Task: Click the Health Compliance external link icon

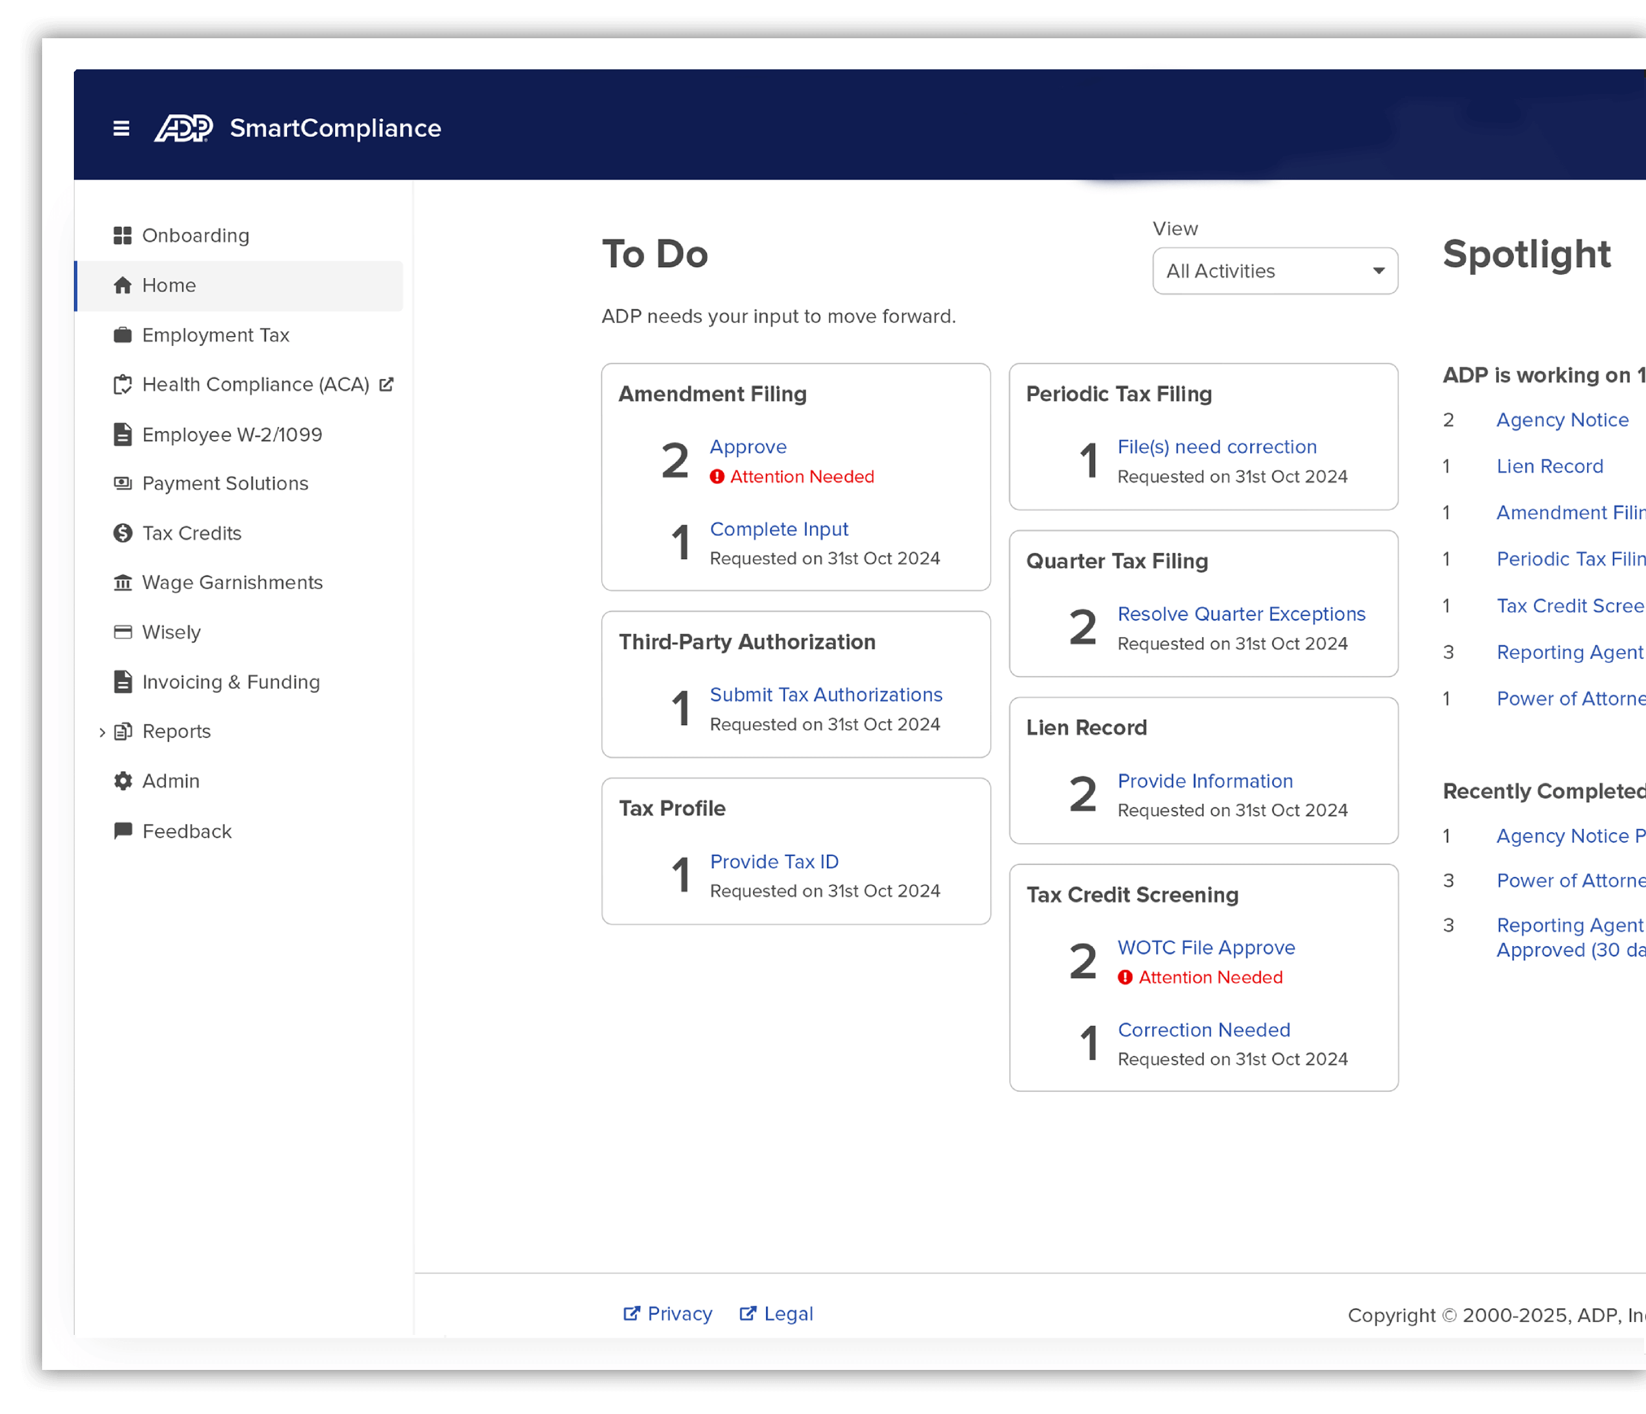Action: (386, 384)
